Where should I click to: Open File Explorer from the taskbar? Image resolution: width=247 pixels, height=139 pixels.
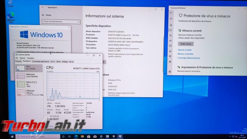point(82,136)
